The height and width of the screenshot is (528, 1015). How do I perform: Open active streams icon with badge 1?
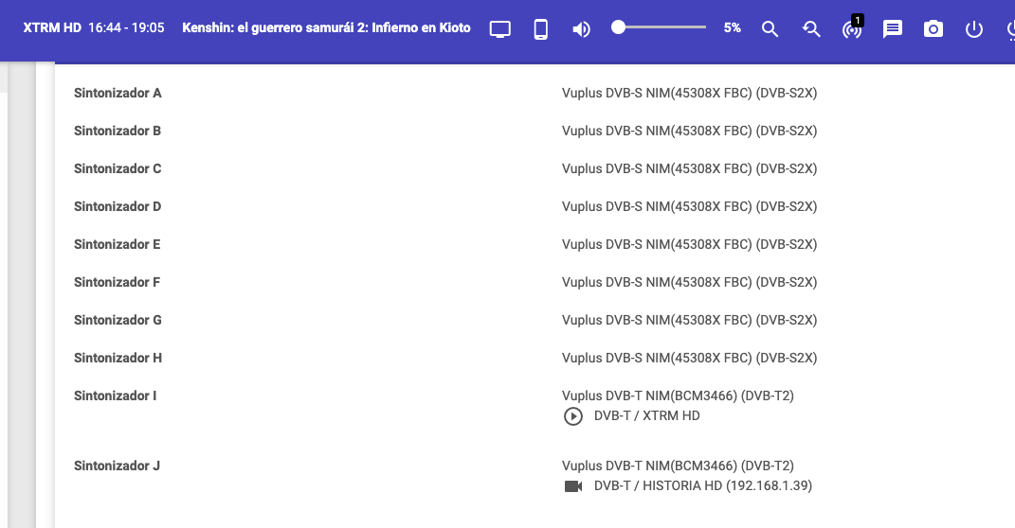tap(852, 29)
